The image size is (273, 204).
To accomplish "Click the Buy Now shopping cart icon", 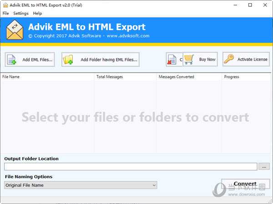I will click(x=189, y=60).
